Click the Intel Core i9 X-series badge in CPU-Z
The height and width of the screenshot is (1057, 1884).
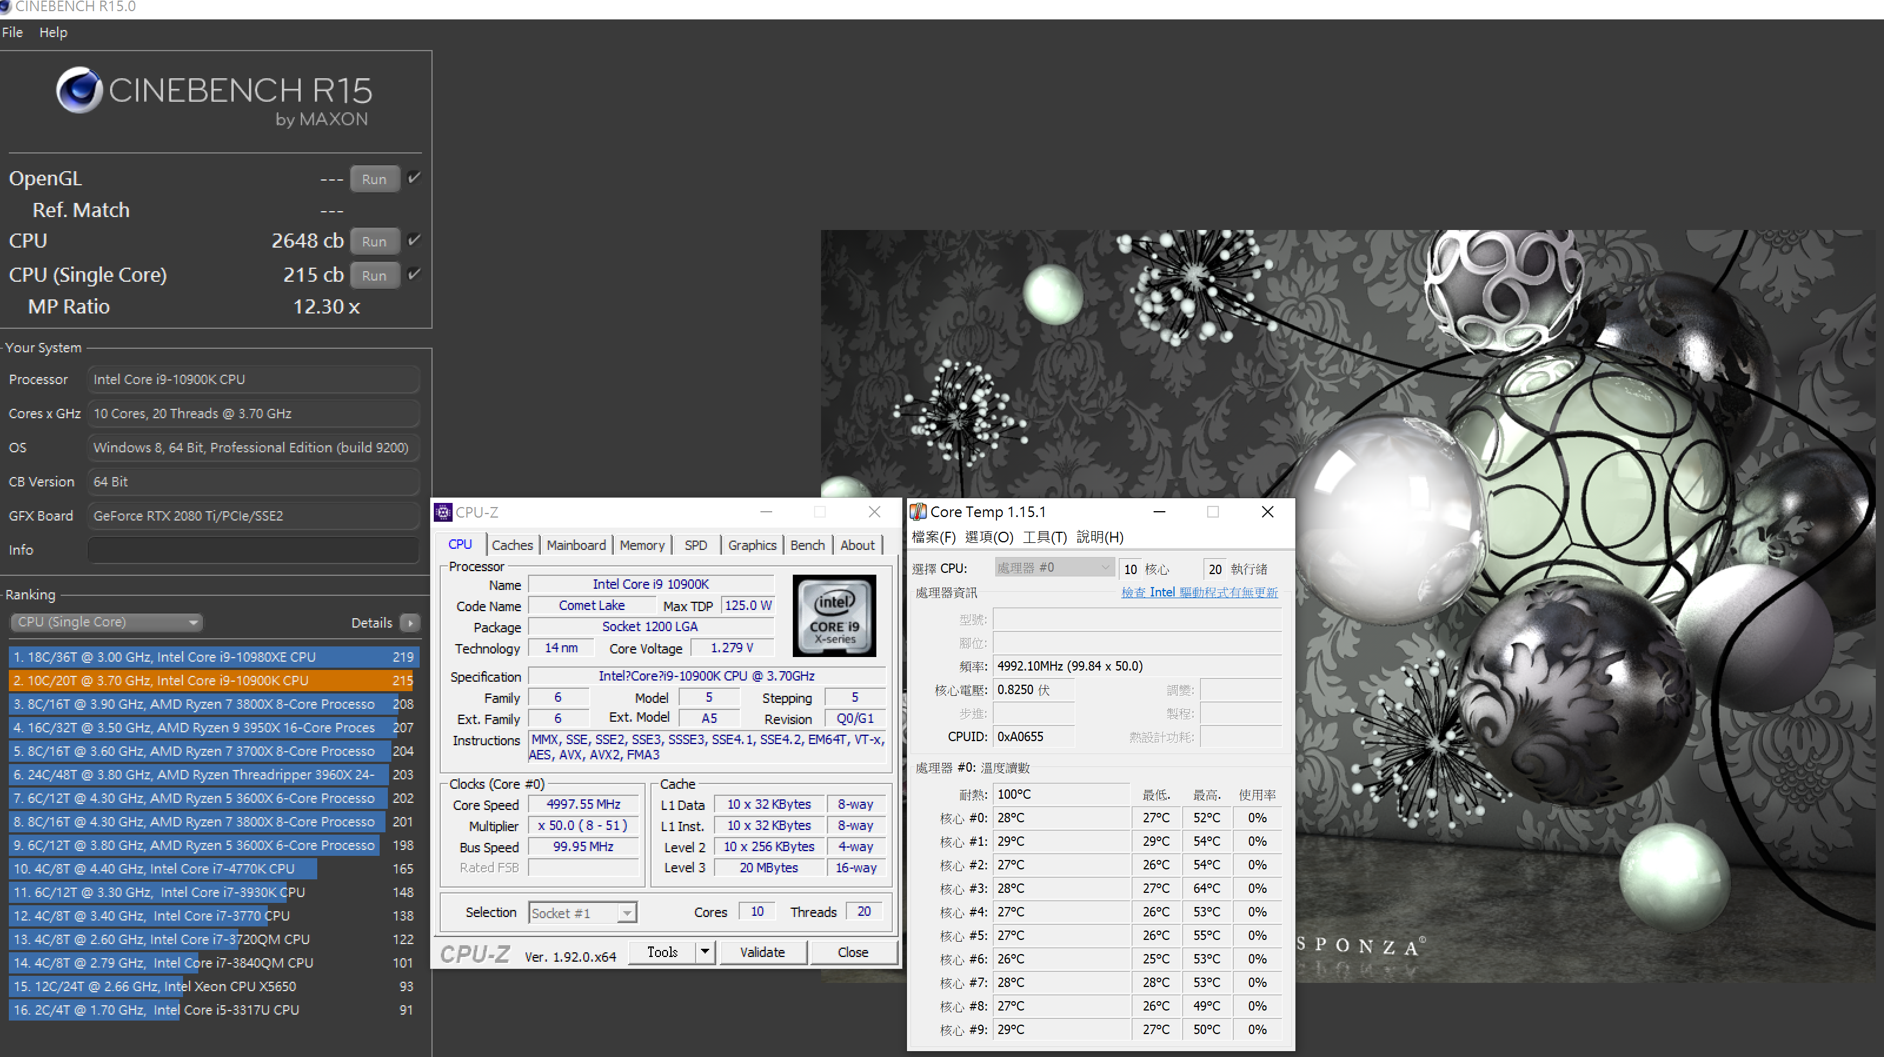point(835,616)
